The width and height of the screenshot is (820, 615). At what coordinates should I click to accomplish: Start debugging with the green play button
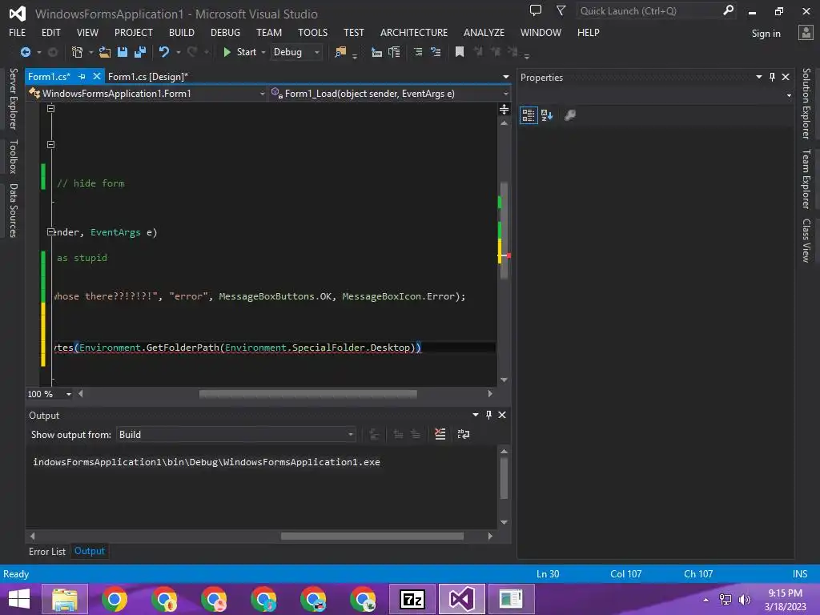pos(227,52)
